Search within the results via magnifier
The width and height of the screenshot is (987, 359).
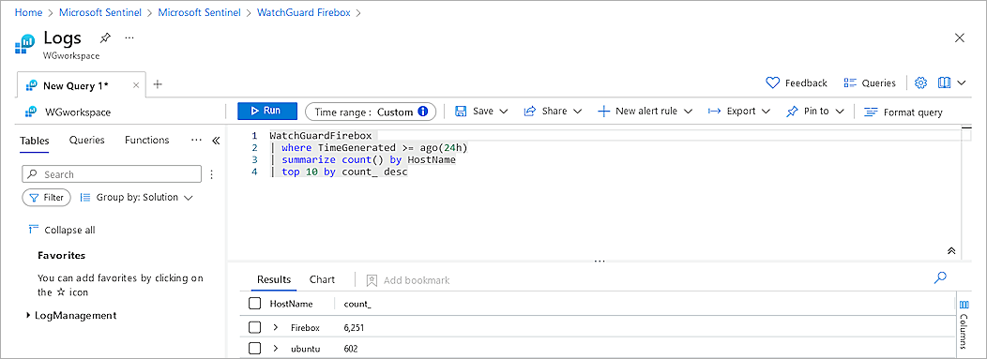pyautogui.click(x=940, y=277)
